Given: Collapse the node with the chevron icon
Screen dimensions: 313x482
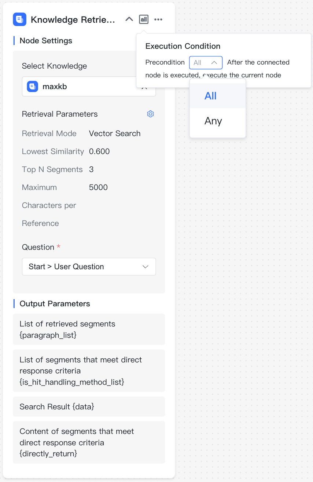Looking at the screenshot, I should tap(129, 19).
